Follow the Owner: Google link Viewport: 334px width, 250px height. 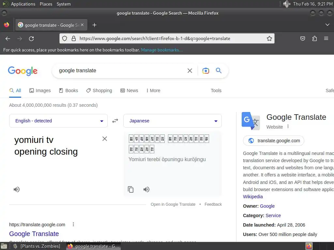[x=267, y=206]
